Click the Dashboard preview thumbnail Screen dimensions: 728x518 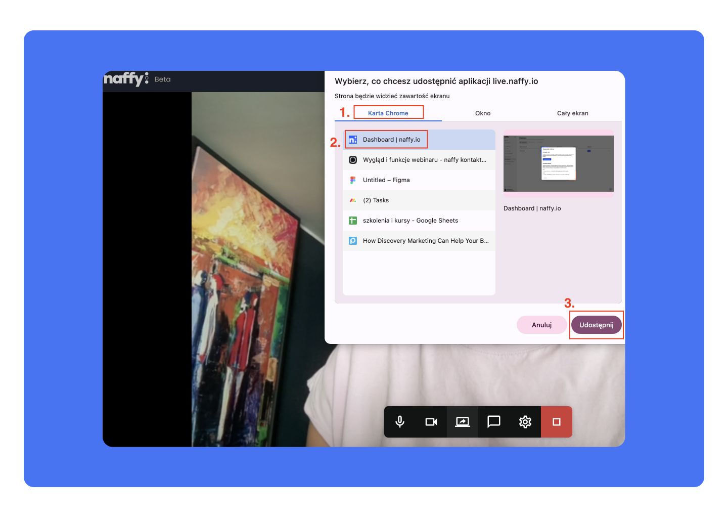point(559,163)
